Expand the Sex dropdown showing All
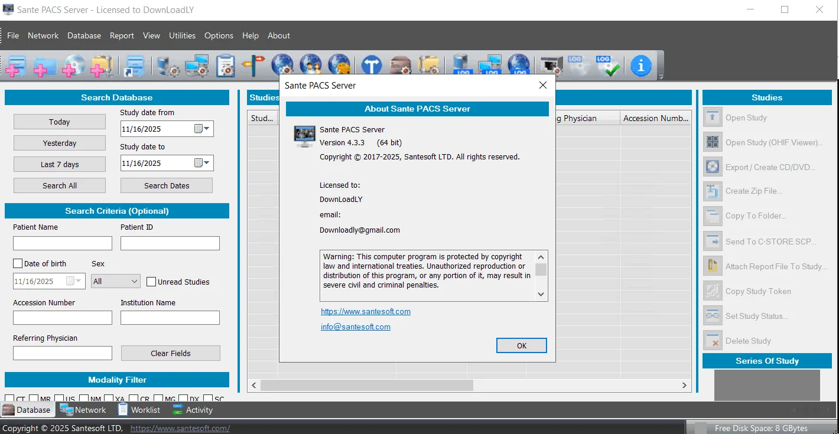This screenshot has height=434, width=839. tap(116, 282)
